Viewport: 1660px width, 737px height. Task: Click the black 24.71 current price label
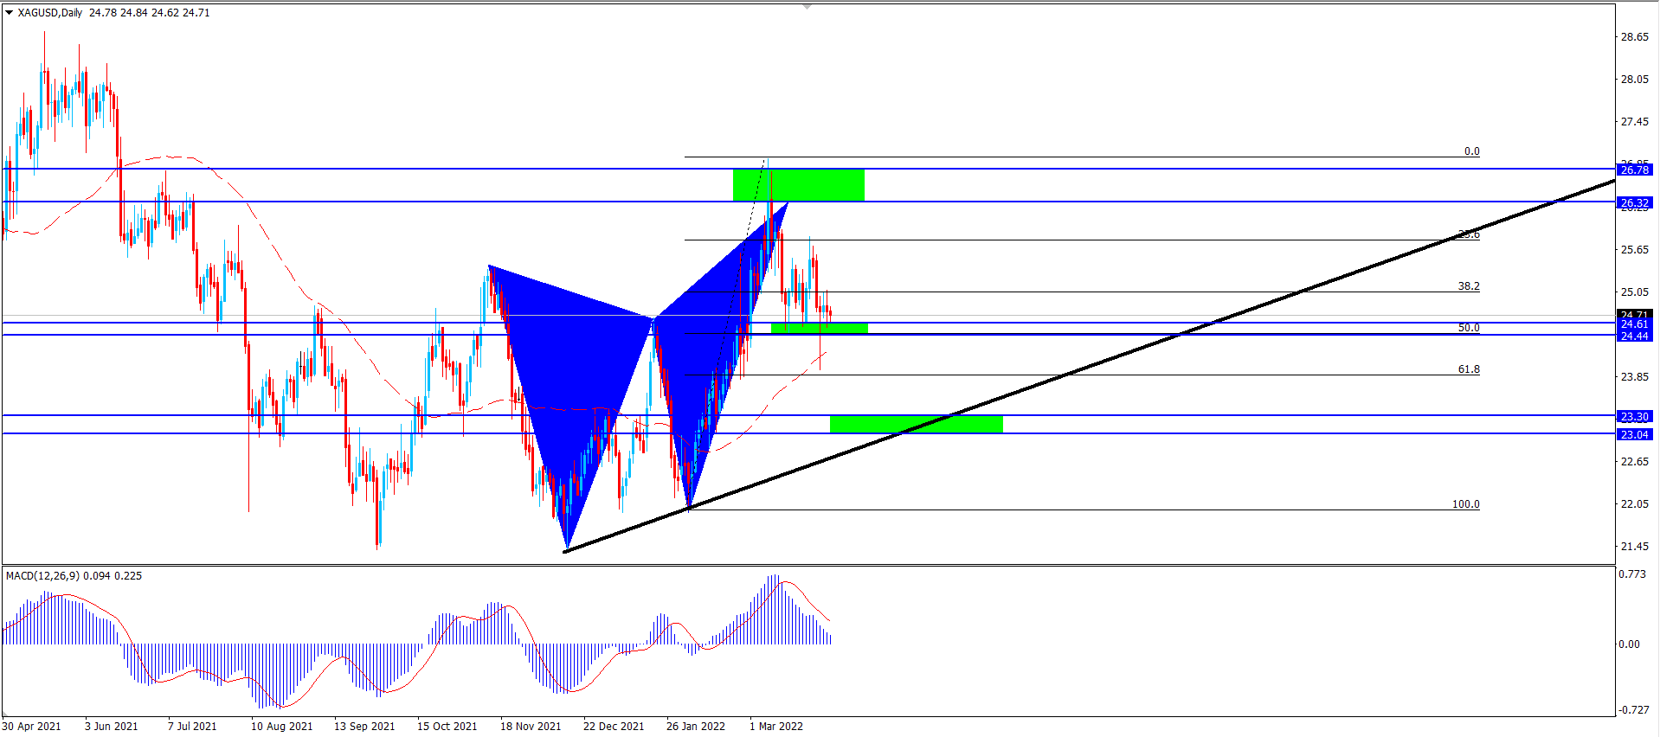pyautogui.click(x=1634, y=314)
